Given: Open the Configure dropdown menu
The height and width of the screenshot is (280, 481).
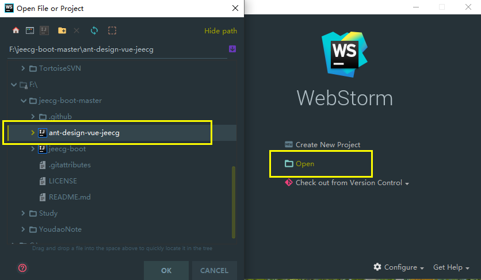Looking at the screenshot, I should point(399,267).
